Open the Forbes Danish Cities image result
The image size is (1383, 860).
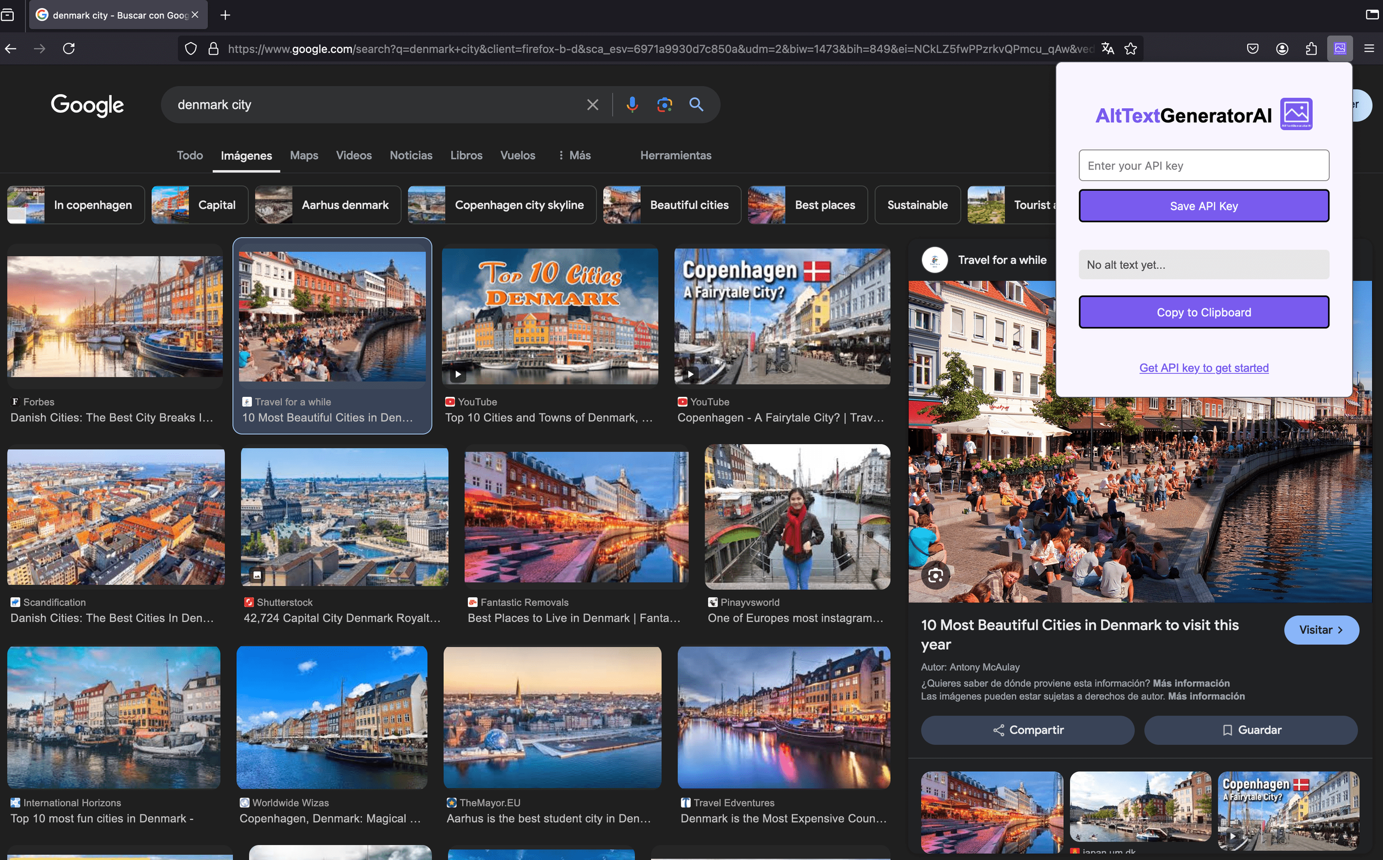pos(115,316)
